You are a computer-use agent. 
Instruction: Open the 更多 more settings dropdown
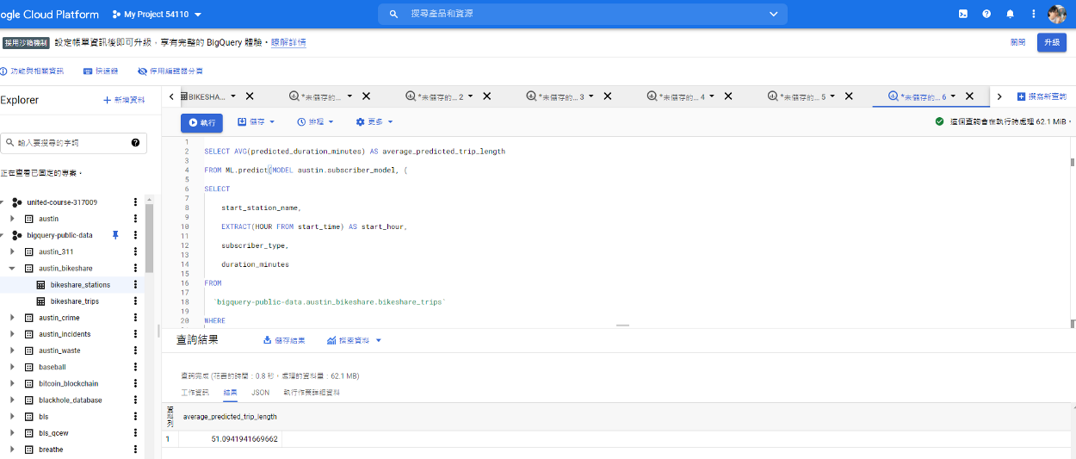(x=374, y=122)
